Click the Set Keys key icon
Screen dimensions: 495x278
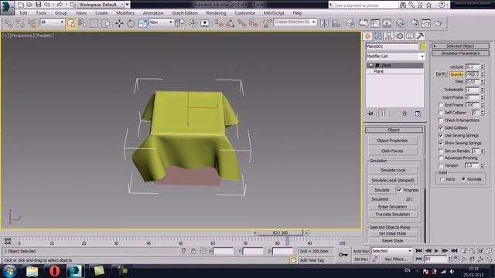(x=343, y=254)
